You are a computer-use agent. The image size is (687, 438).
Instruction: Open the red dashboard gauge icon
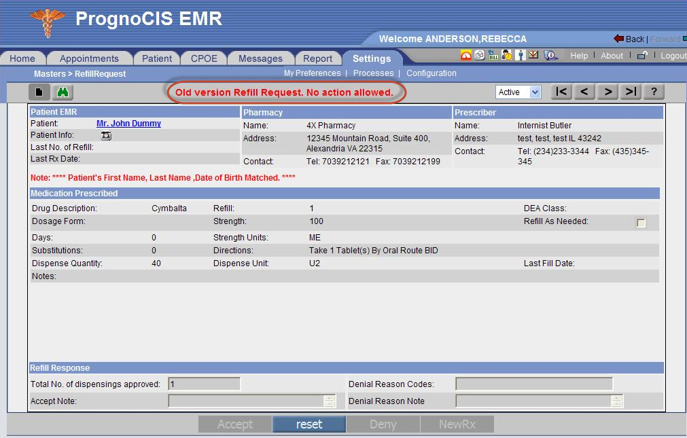[x=466, y=55]
